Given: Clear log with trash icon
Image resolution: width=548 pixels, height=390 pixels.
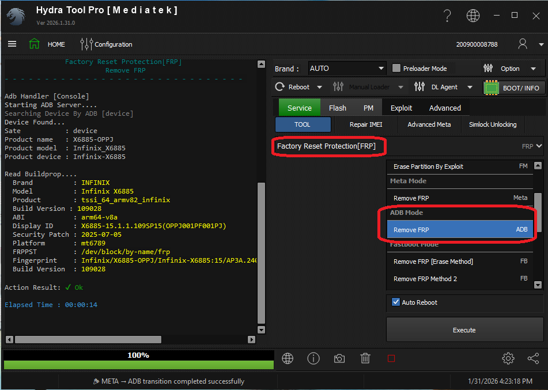Looking at the screenshot, I should (365, 358).
